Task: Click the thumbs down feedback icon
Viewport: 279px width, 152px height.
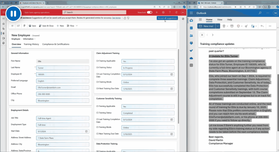Action: point(128,18)
